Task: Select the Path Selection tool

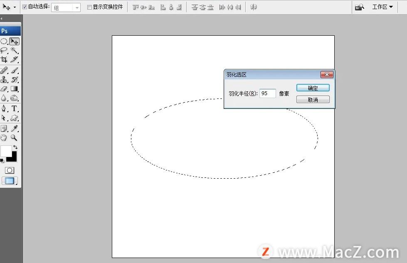Action: tap(4, 118)
